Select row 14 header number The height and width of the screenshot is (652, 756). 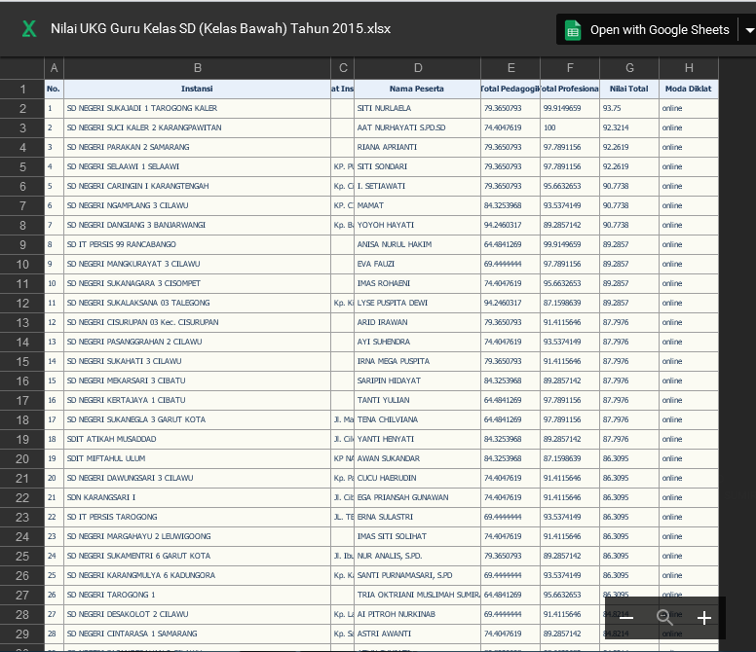[x=22, y=342]
